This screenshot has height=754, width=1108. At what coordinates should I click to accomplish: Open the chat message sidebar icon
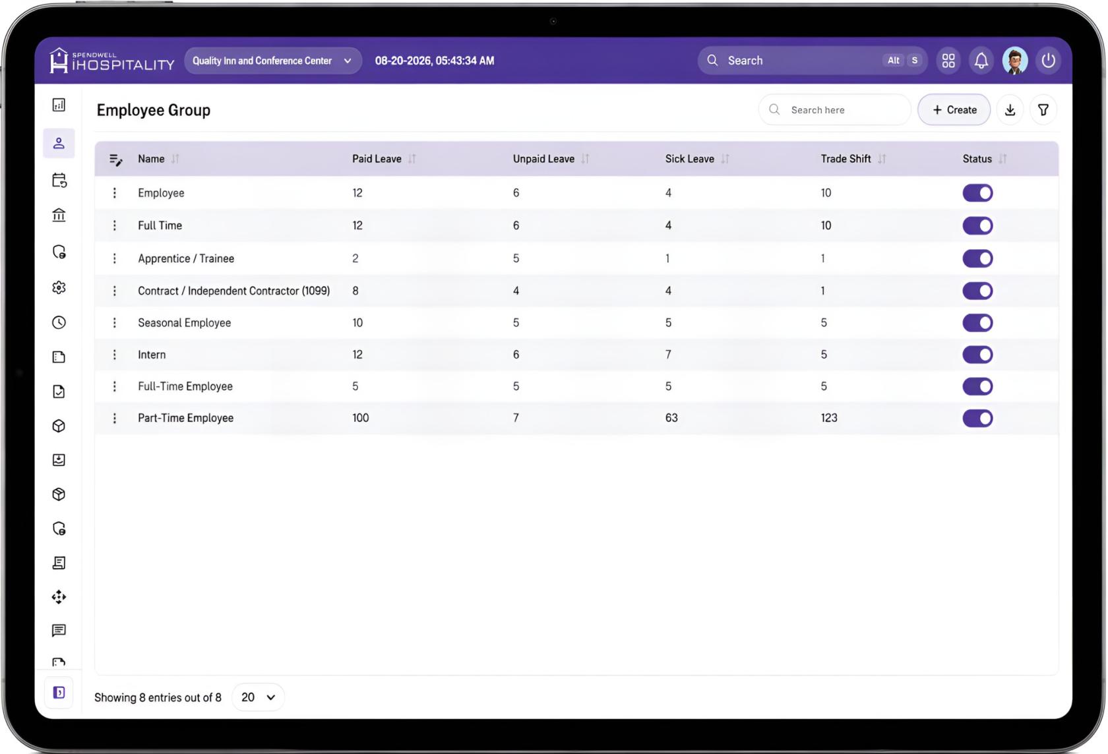point(59,631)
